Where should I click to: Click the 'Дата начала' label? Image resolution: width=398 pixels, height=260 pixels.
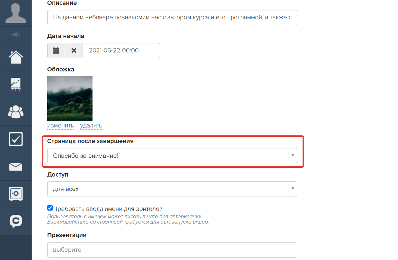point(66,36)
